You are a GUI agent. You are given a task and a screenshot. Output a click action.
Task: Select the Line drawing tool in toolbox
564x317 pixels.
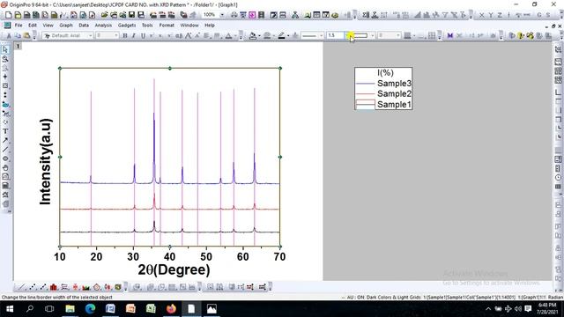[5, 150]
